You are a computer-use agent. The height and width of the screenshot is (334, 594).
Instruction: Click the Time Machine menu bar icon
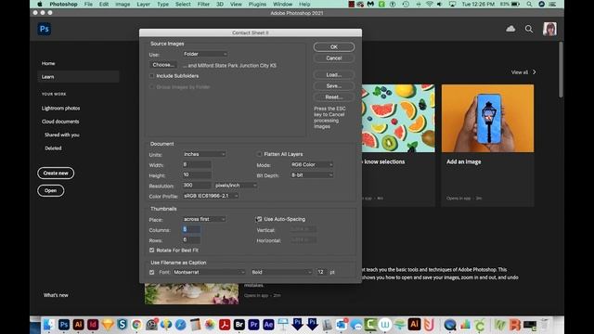click(x=406, y=4)
